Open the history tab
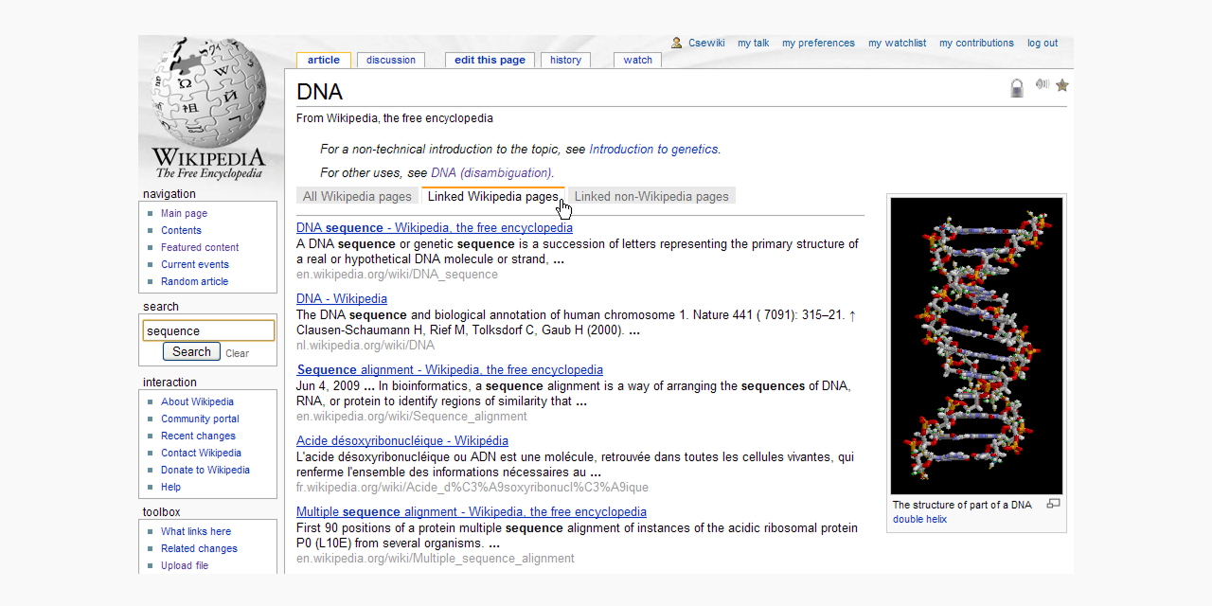This screenshot has width=1212, height=606. [565, 60]
